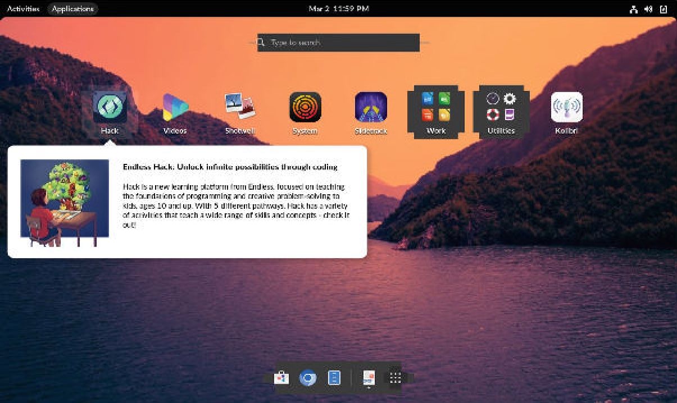Open Shotwell photo manager
The width and height of the screenshot is (677, 403).
click(x=240, y=107)
